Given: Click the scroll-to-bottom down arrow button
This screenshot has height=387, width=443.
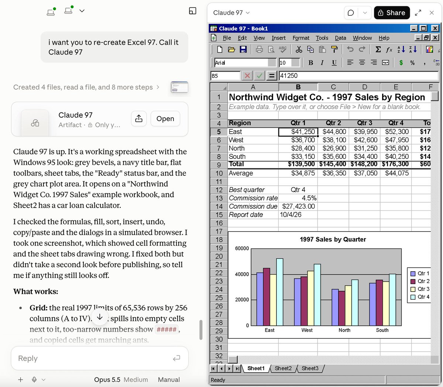Looking at the screenshot, I should point(100,317).
